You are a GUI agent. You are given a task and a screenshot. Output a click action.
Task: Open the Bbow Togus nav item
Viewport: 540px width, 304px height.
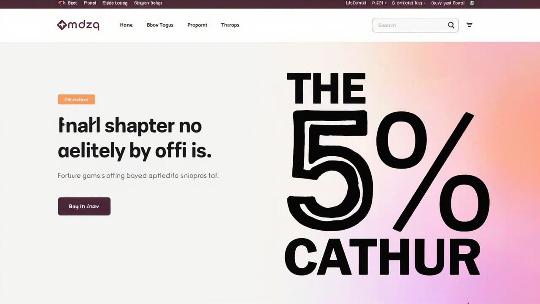[x=160, y=25]
